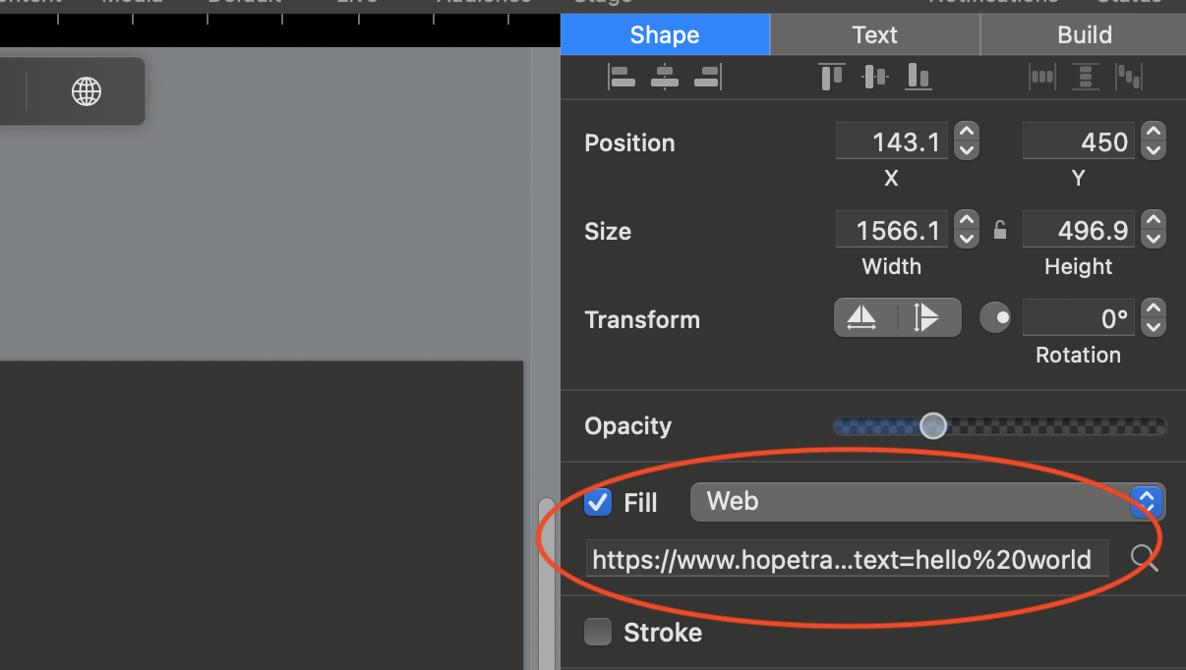Screen dimensions: 1186x670
Task: Click the center vertically alignment icon
Action: (874, 77)
